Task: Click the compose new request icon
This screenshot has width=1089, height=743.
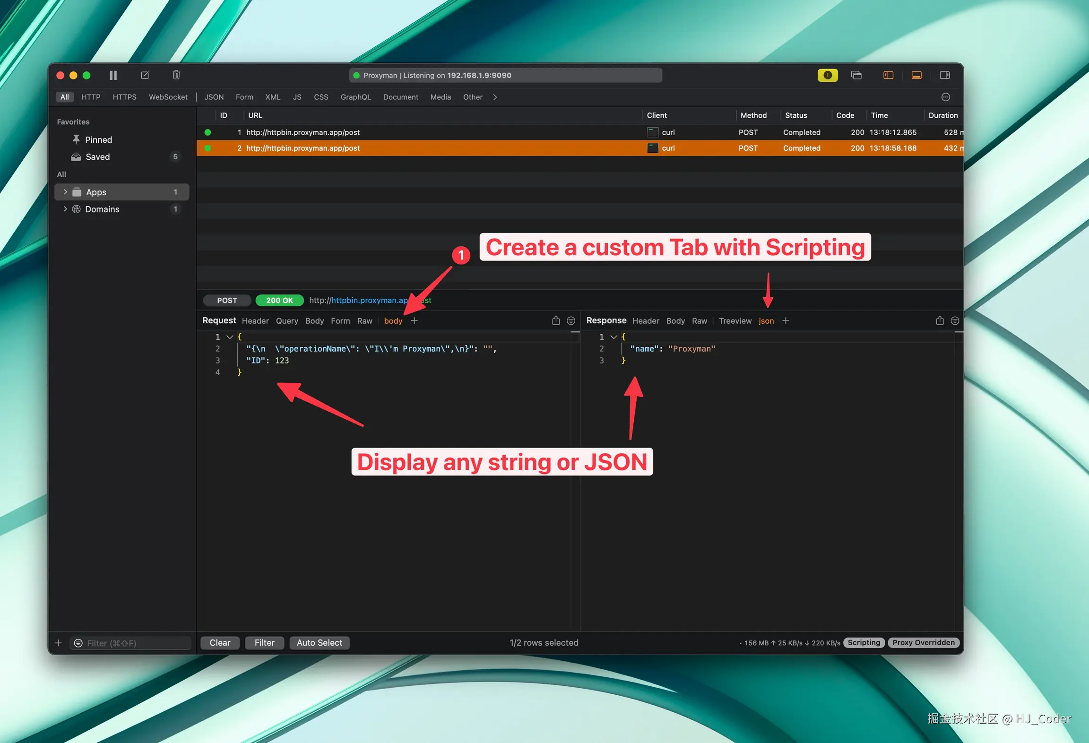Action: pos(145,75)
